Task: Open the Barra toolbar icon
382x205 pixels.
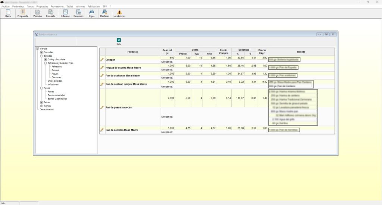Action: pos(8,13)
